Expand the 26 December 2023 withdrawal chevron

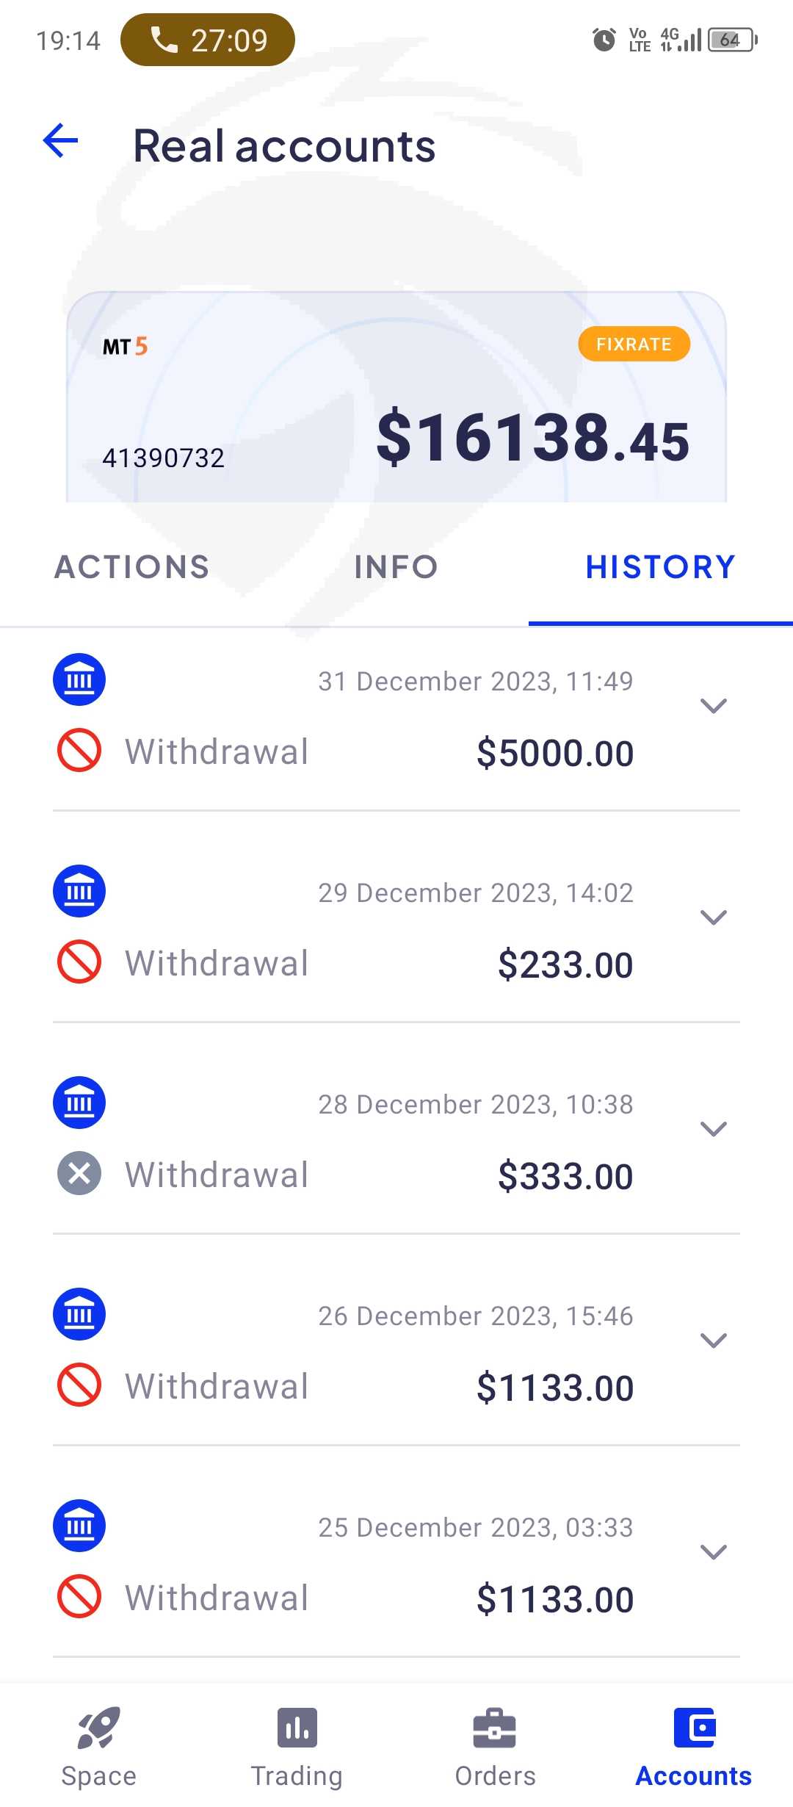click(713, 1341)
